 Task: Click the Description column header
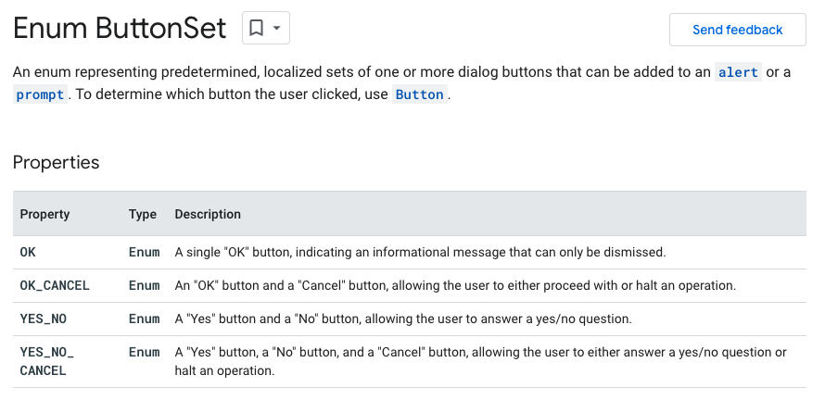[x=208, y=214]
